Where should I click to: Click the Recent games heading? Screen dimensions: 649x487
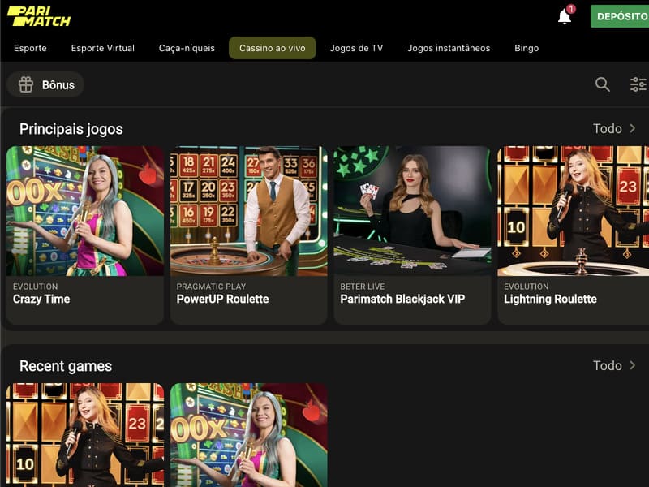click(x=66, y=366)
